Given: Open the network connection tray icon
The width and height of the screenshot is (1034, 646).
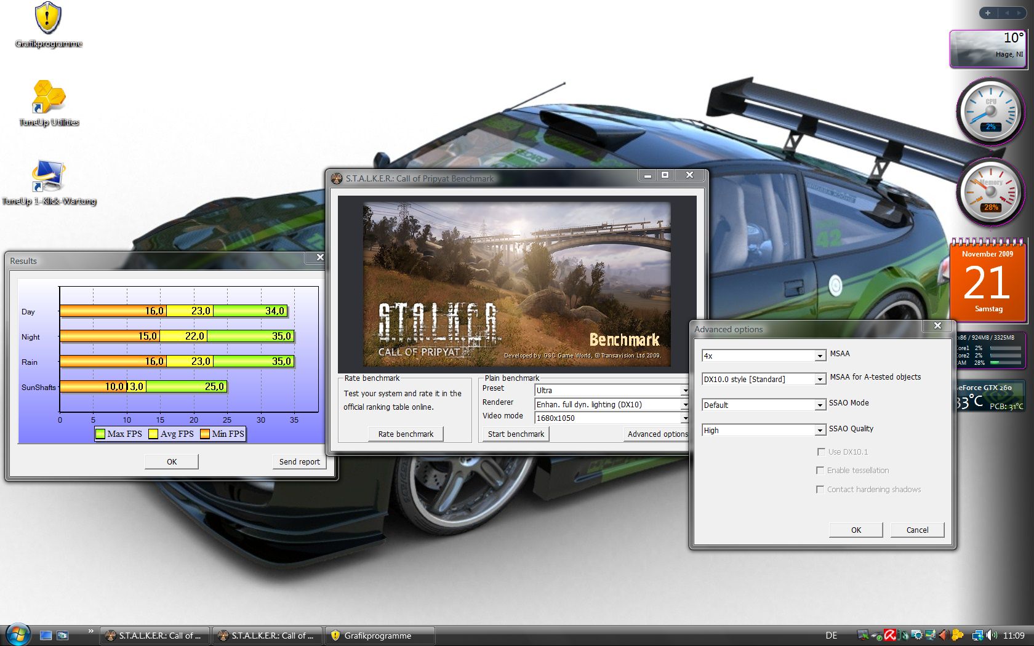Looking at the screenshot, I should 977,636.
